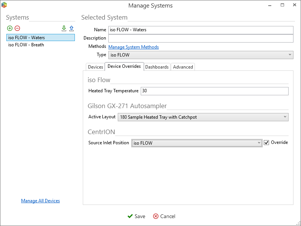
Task: Click the Manage System Methods link
Action: (133, 47)
